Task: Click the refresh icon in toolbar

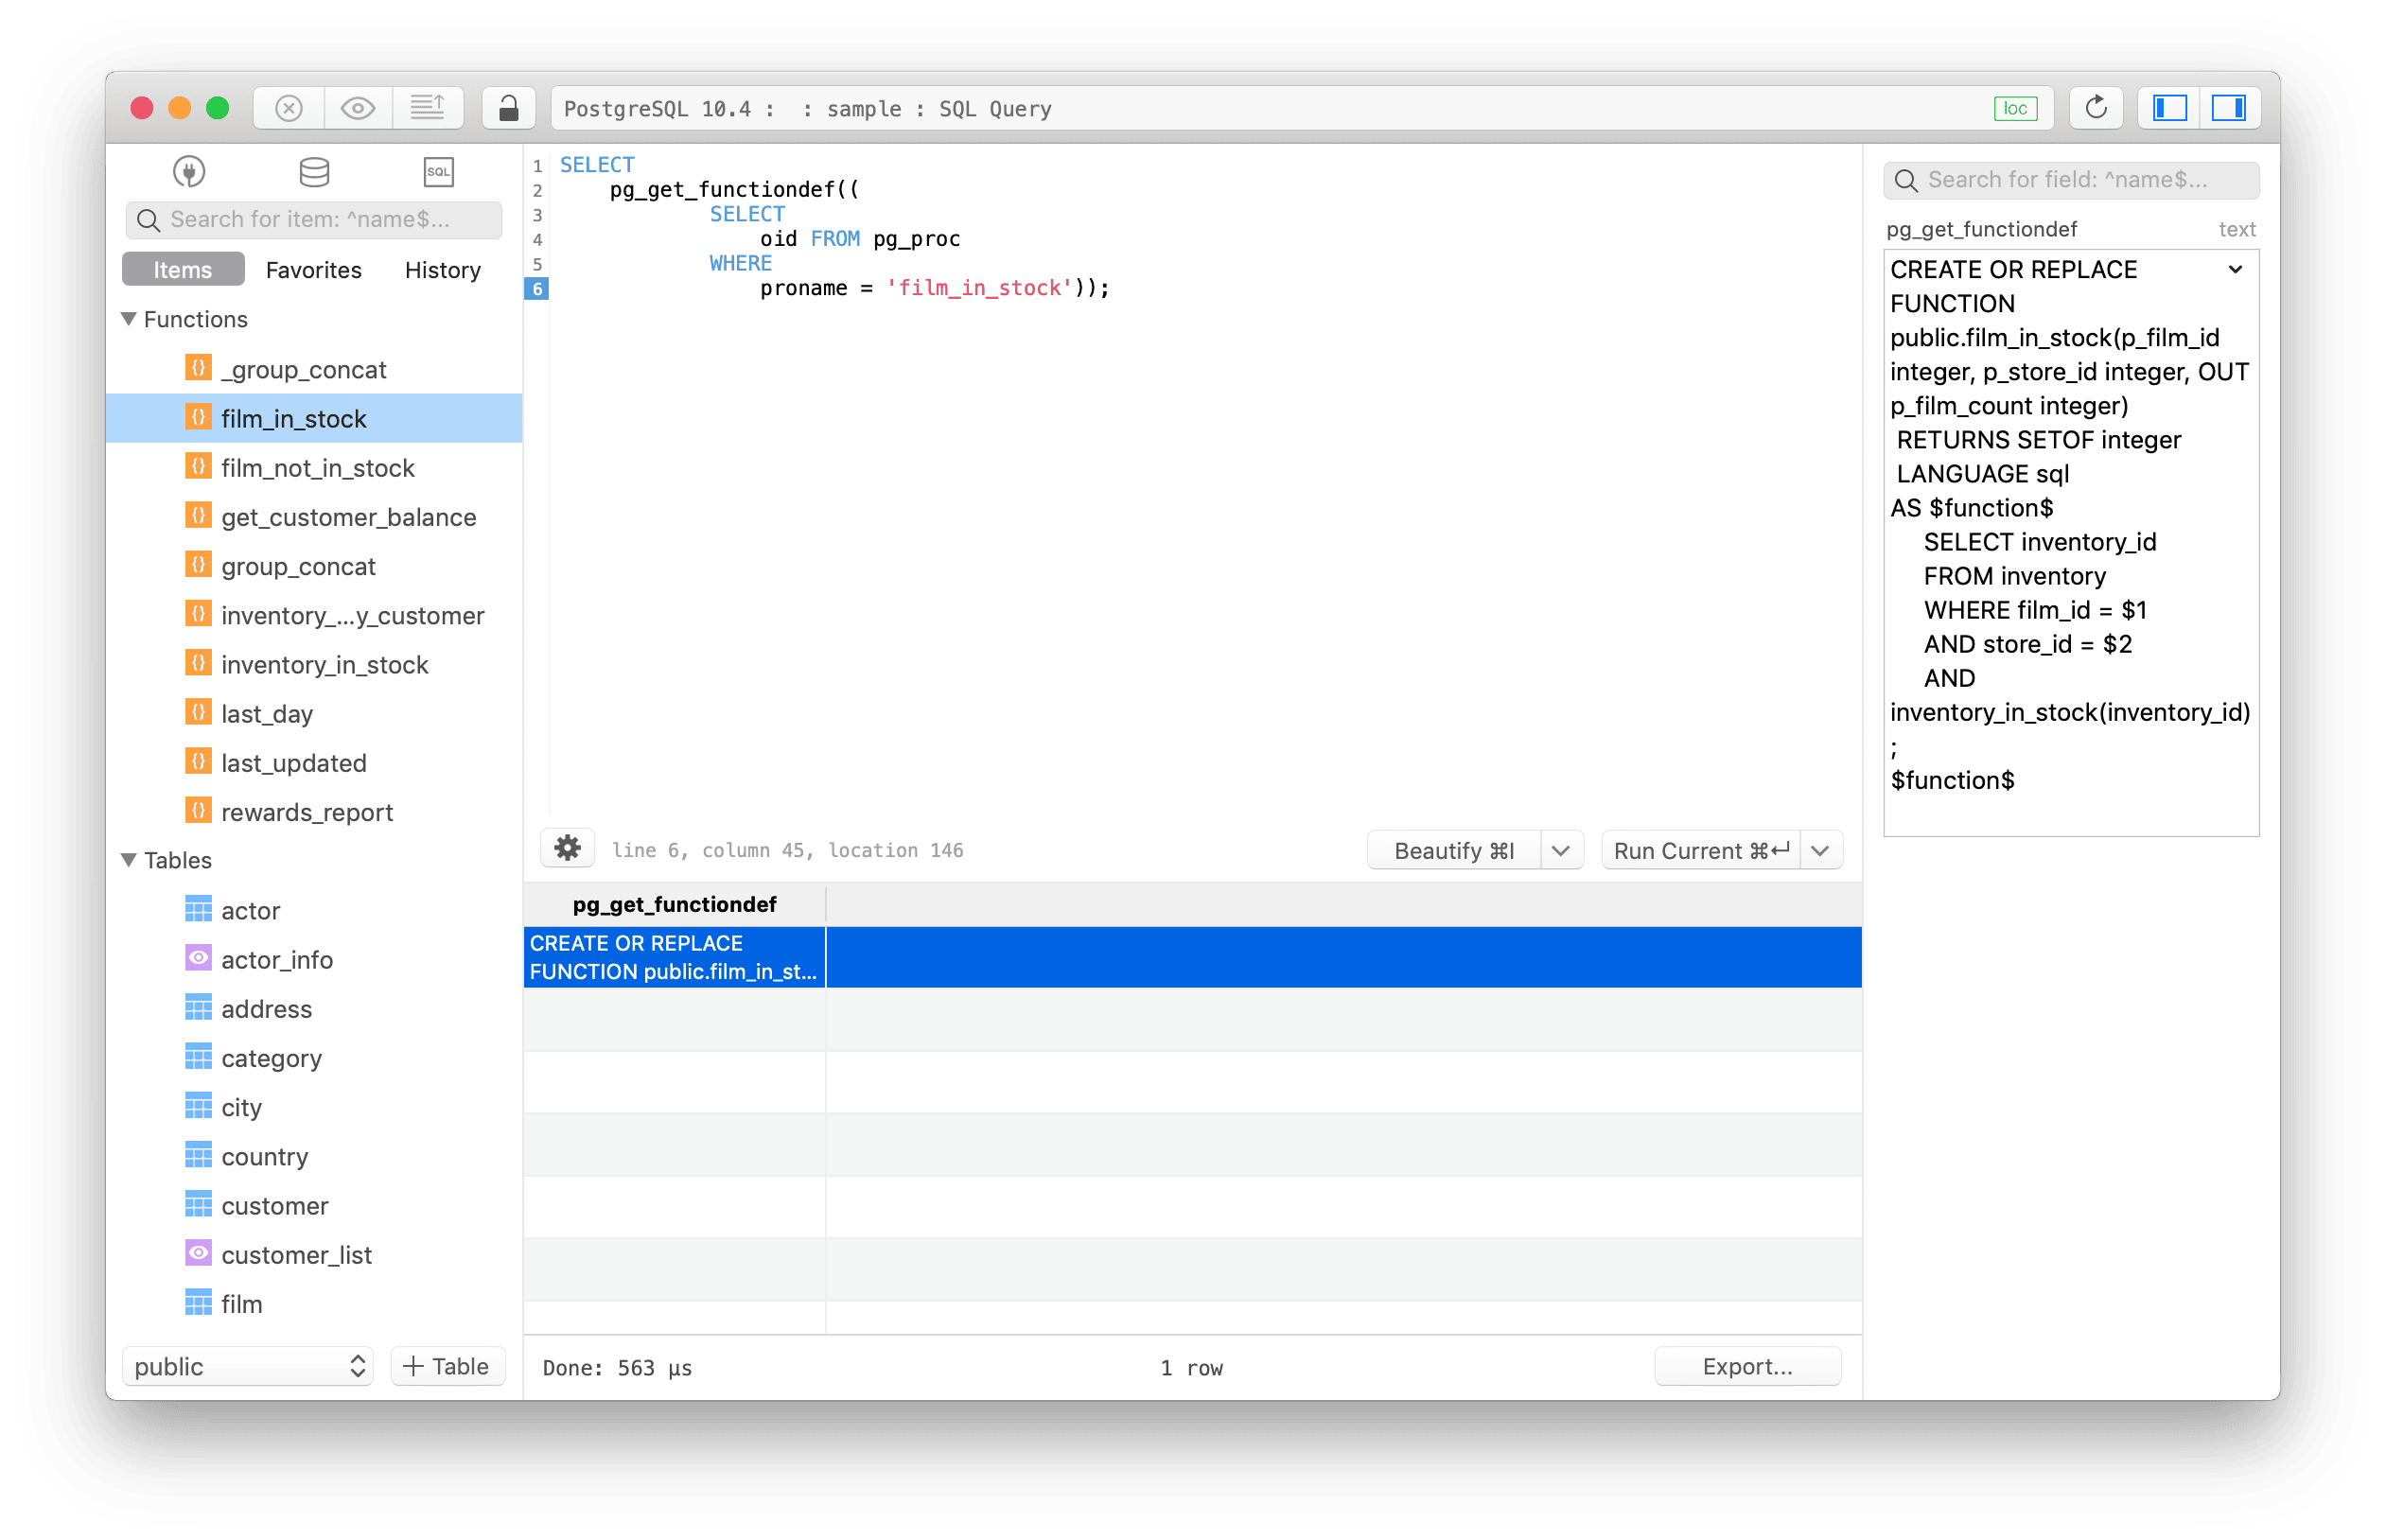Action: tap(2096, 108)
